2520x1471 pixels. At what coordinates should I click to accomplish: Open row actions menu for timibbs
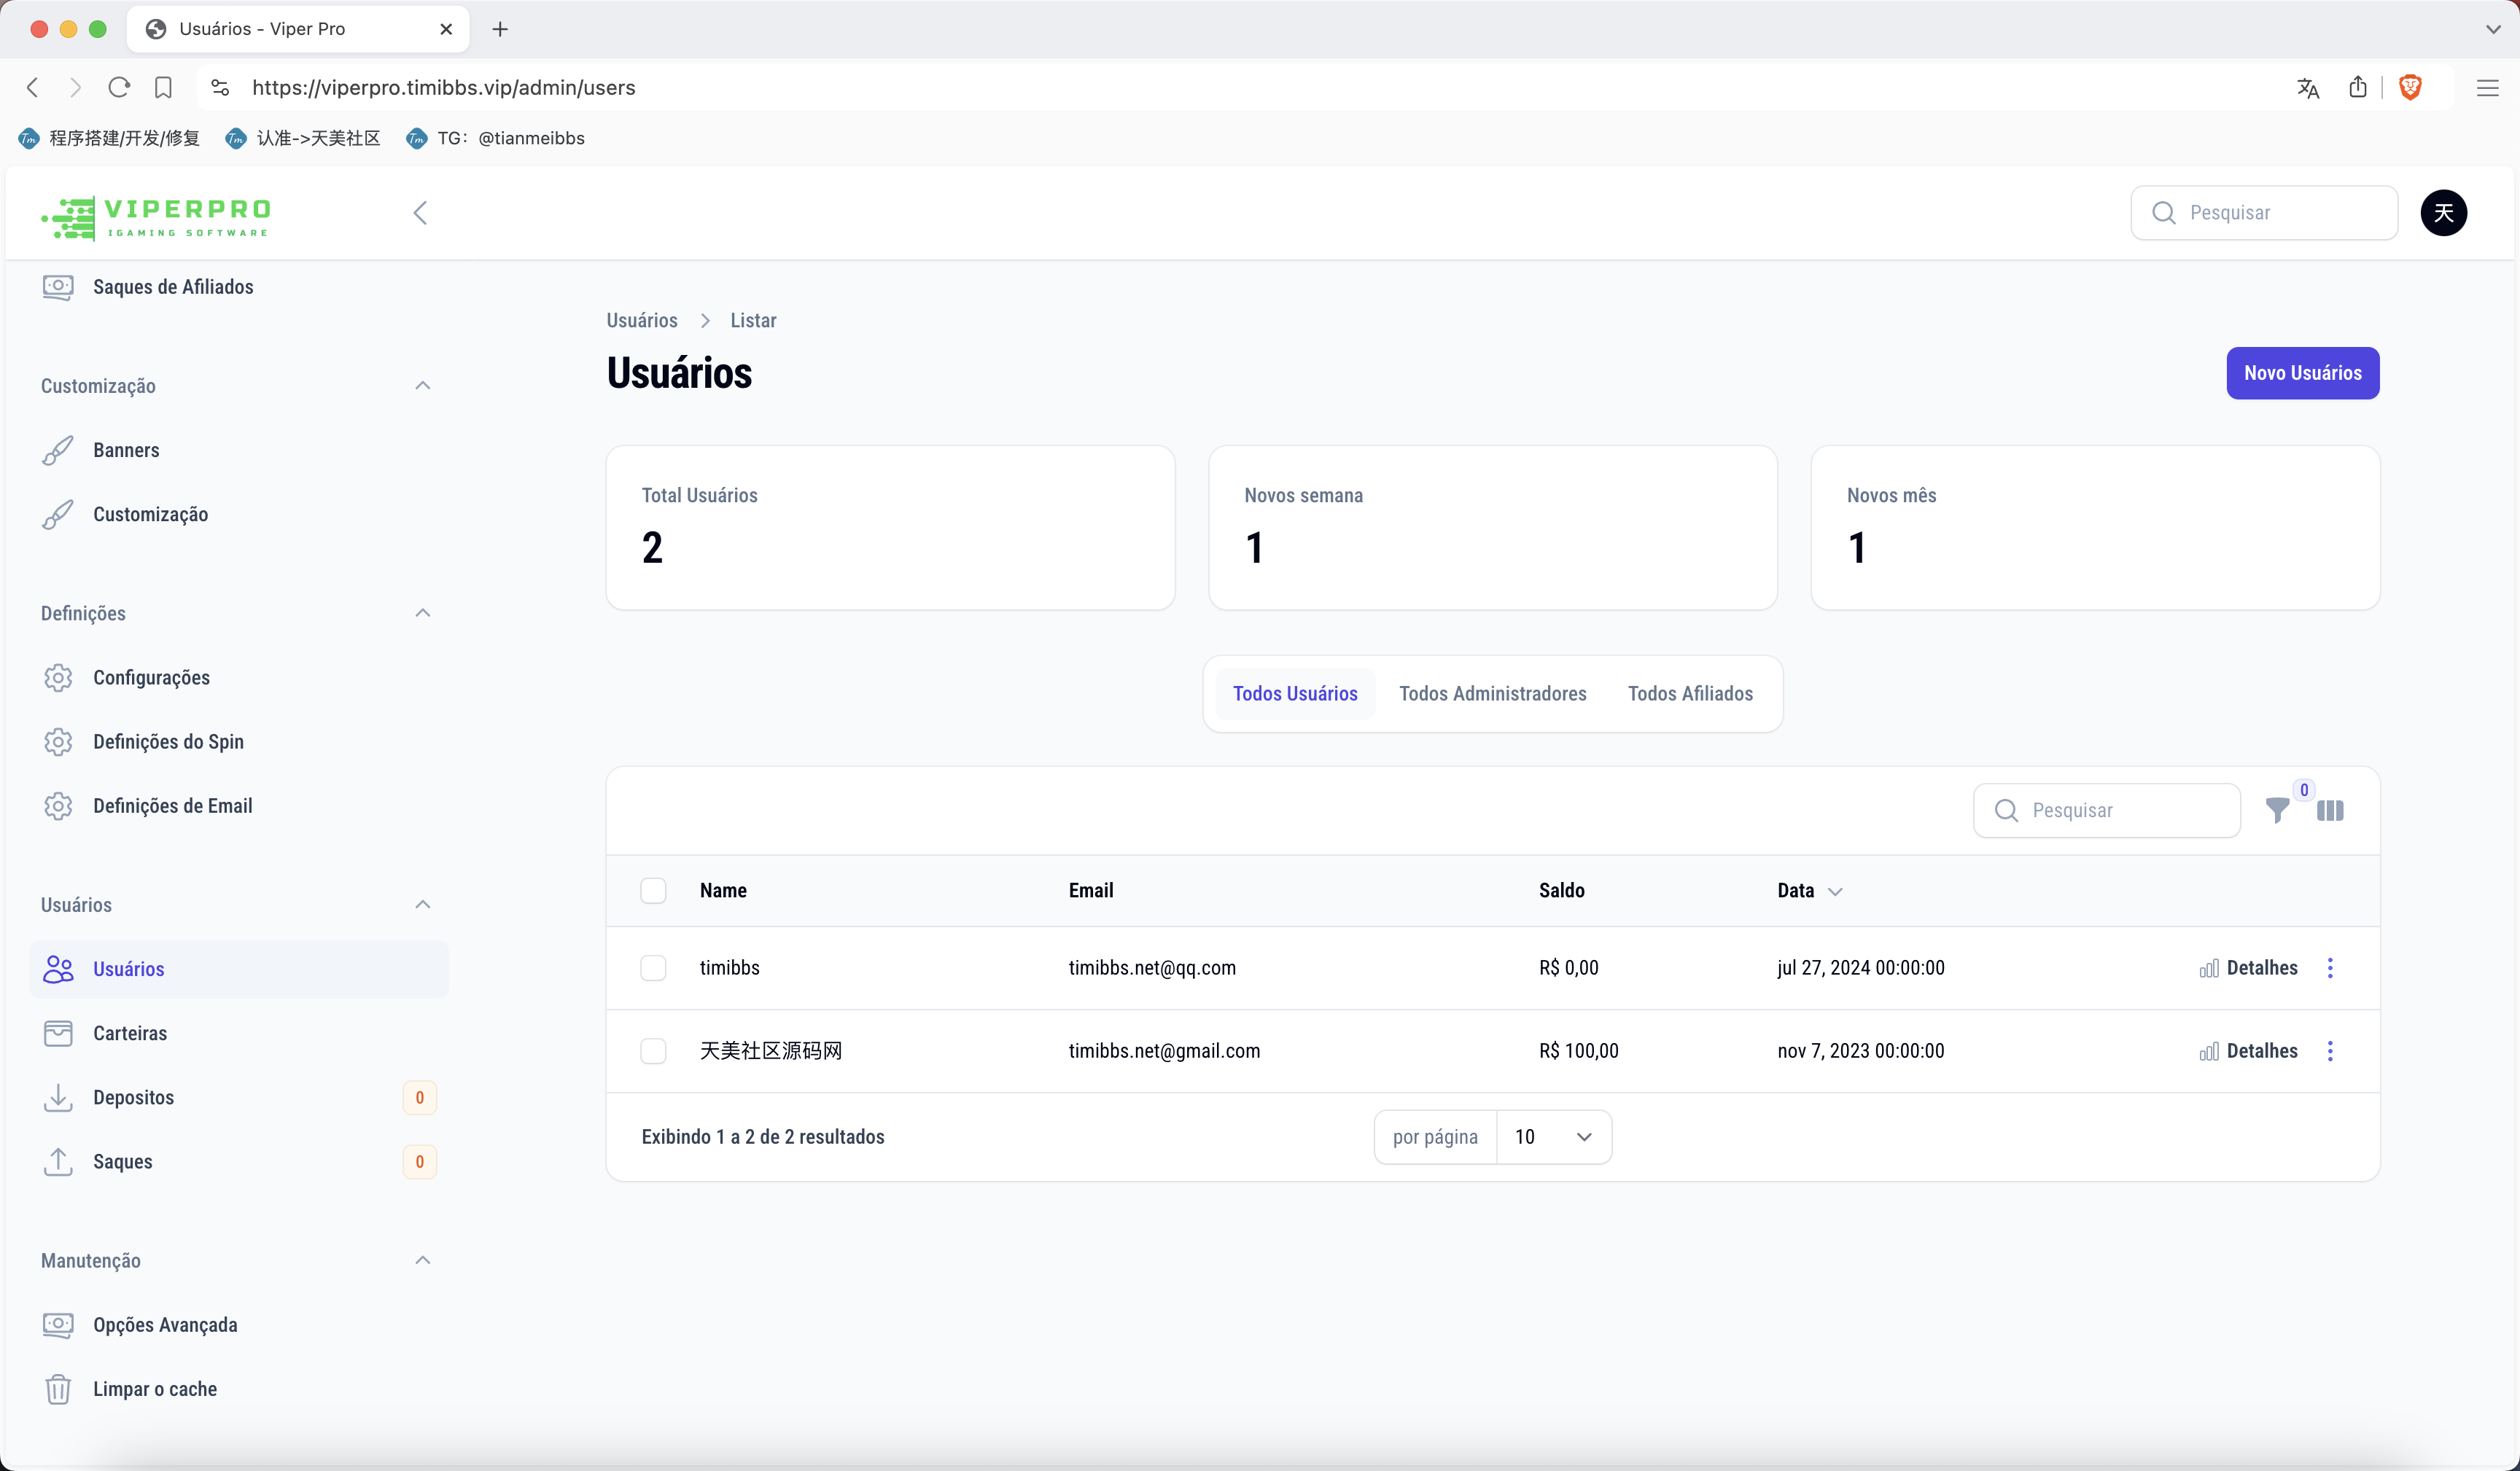[2330, 968]
